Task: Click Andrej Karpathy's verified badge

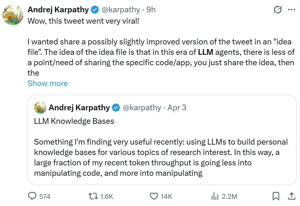Action: click(94, 10)
